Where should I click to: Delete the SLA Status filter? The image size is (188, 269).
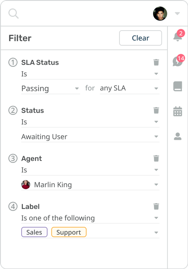pos(156,63)
